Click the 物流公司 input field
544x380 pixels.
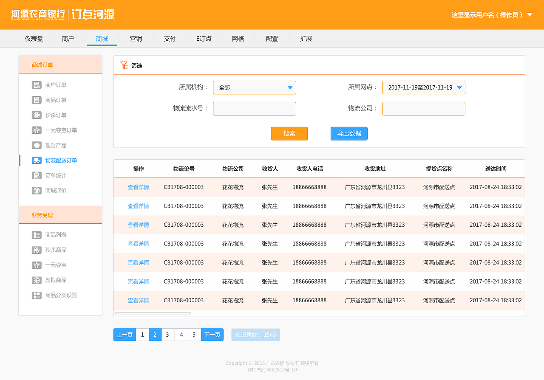(x=424, y=109)
